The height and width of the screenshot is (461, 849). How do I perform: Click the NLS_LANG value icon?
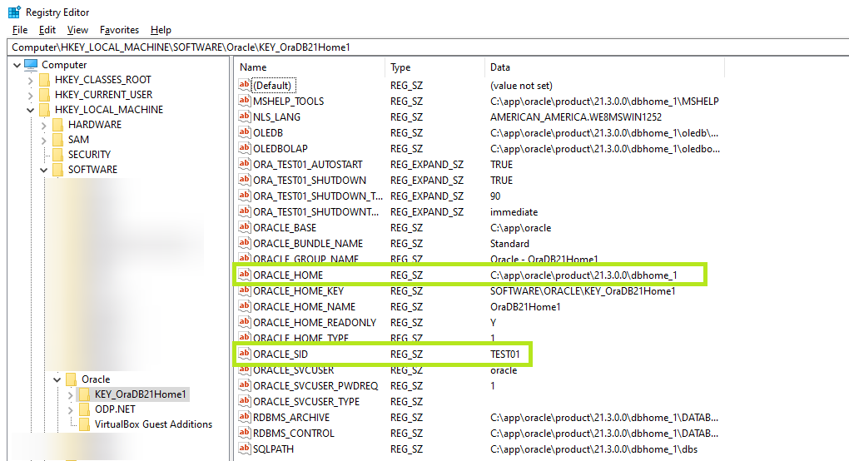coord(244,116)
